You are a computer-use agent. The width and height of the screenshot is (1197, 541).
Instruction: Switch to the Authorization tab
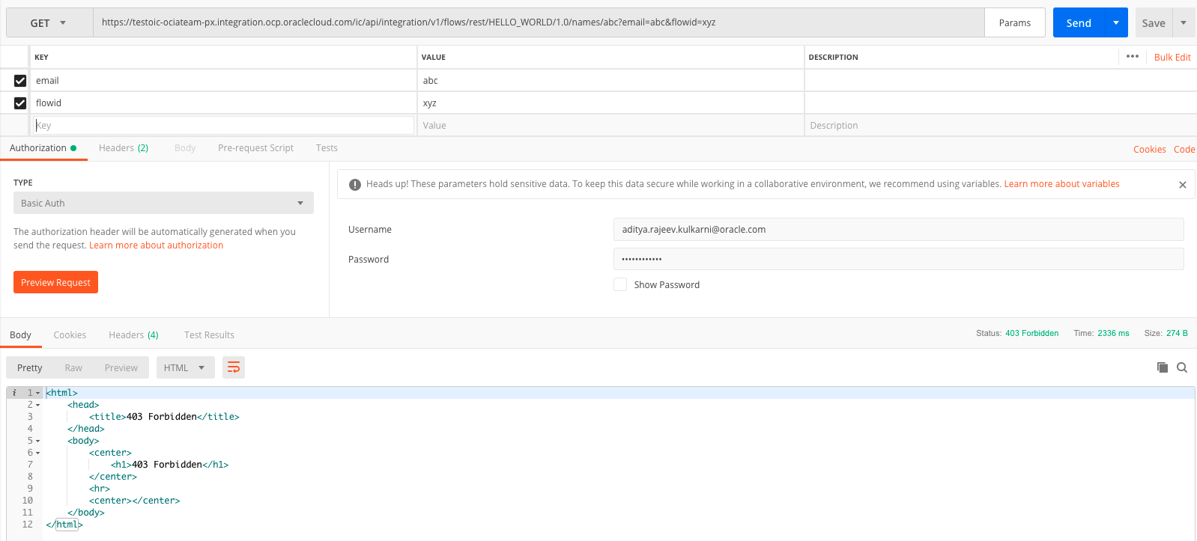43,148
